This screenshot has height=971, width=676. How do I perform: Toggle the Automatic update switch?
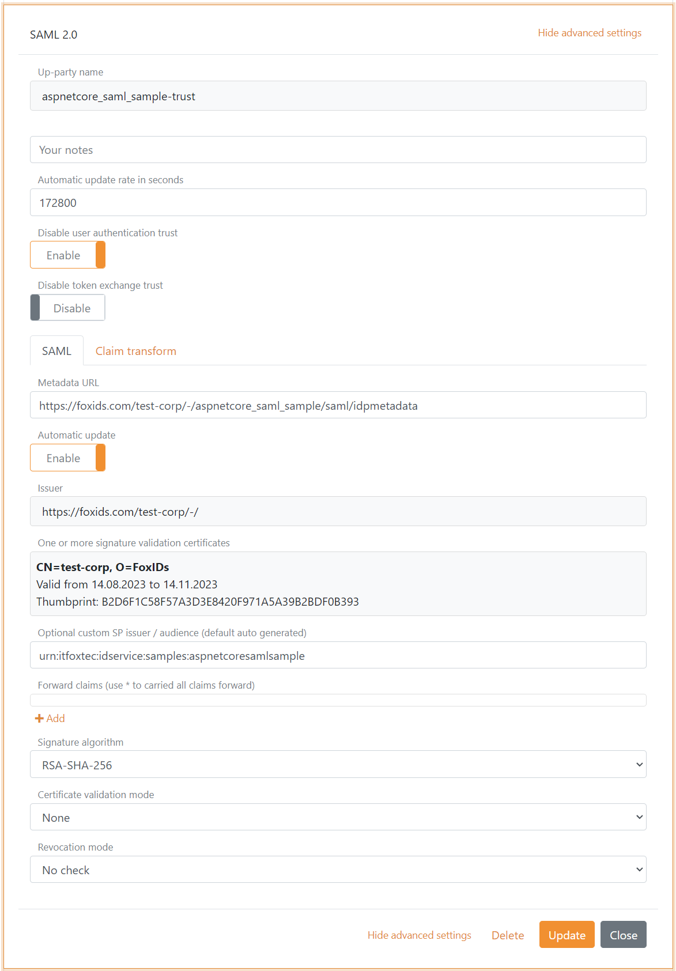[67, 458]
